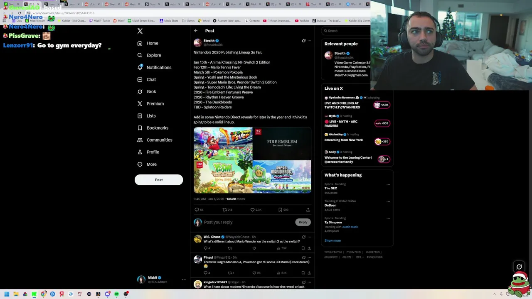Image resolution: width=532 pixels, height=299 pixels.
Task: Open account switcher dots beside Mizkif
Action: click(x=184, y=279)
